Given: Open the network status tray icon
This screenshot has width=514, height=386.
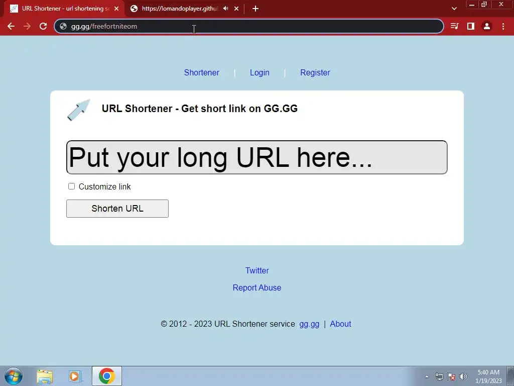Looking at the screenshot, I should coord(439,376).
